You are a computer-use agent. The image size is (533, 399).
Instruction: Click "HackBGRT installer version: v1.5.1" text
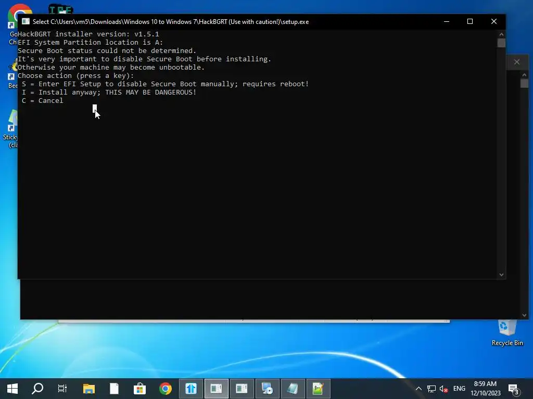click(x=88, y=34)
